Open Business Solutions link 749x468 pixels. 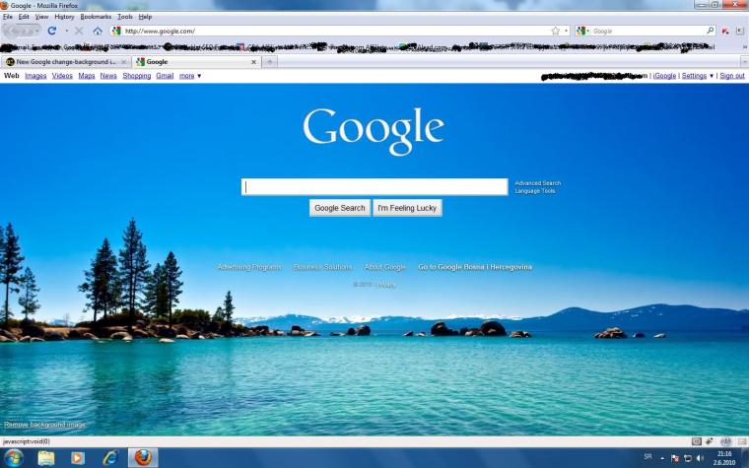pos(323,267)
